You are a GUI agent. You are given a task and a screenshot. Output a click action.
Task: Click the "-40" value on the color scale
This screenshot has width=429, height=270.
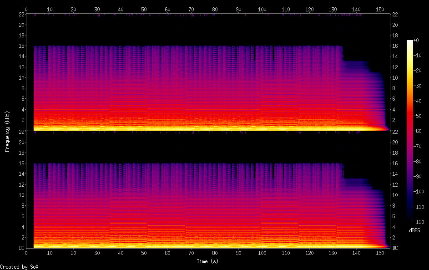click(x=418, y=101)
